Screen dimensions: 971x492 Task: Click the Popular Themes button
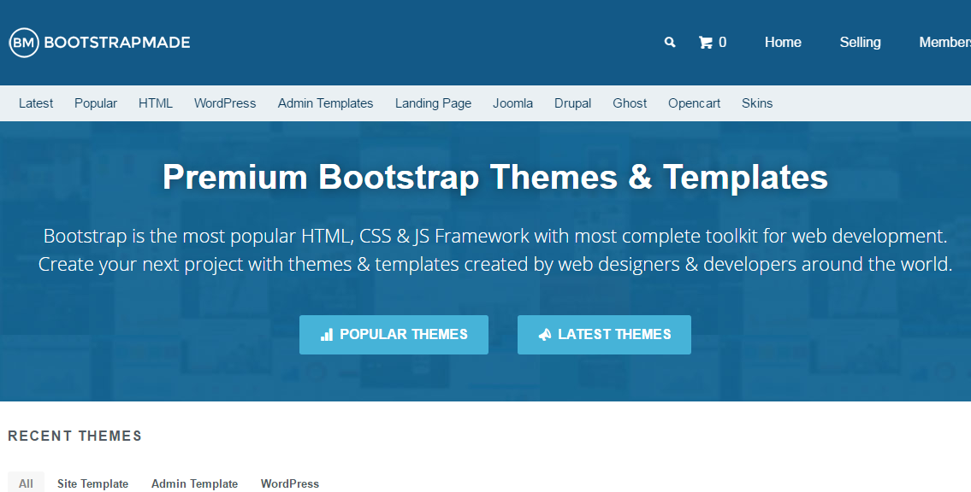coord(394,334)
